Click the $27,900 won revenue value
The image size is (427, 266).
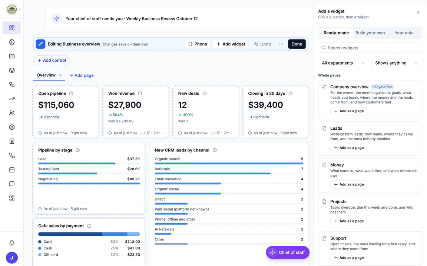click(x=125, y=105)
